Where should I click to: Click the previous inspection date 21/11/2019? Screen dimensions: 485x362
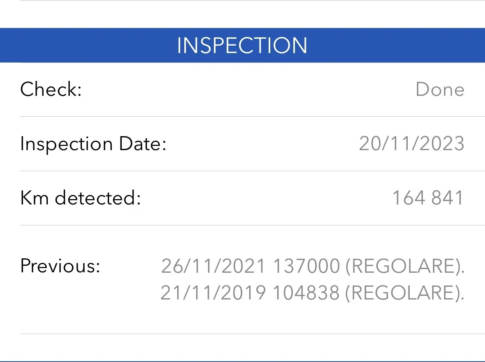coord(213,293)
